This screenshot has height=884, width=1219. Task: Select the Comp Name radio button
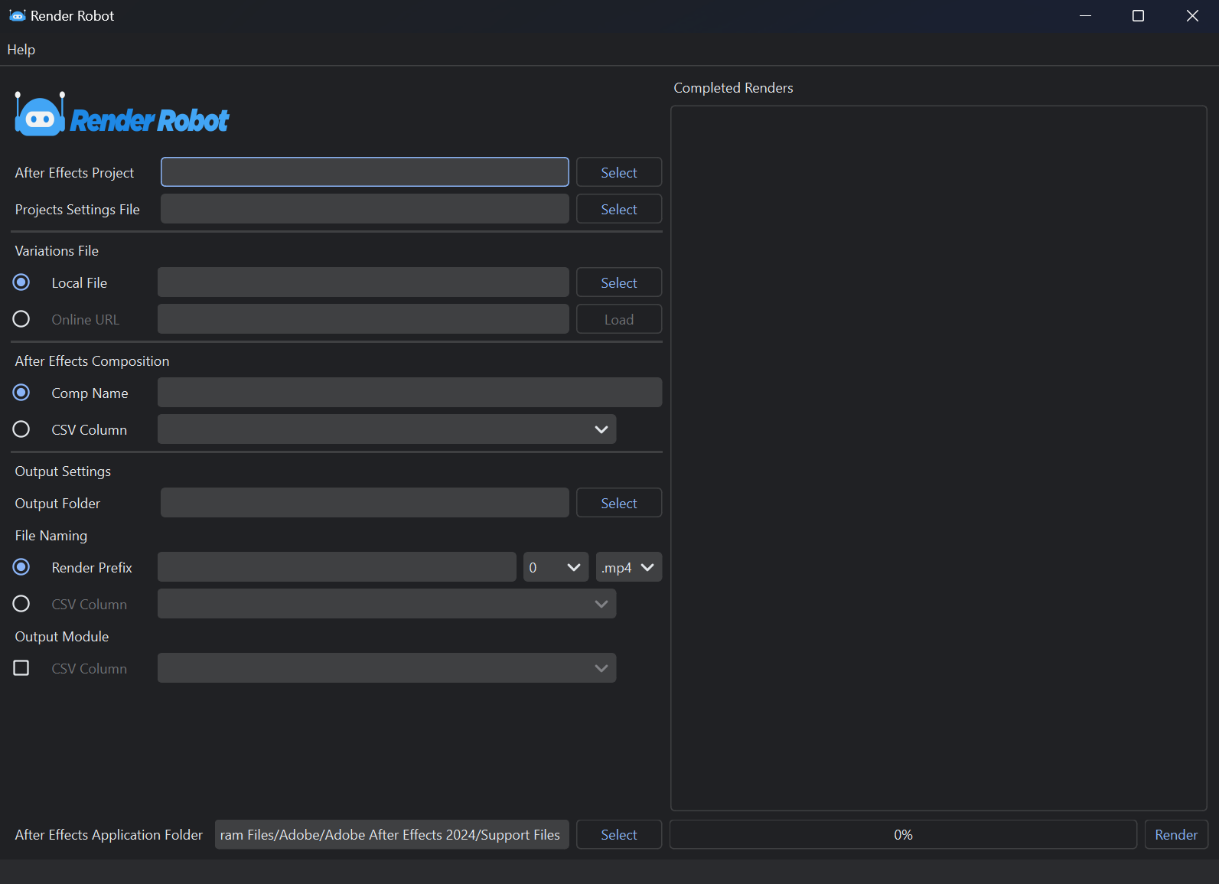point(21,393)
